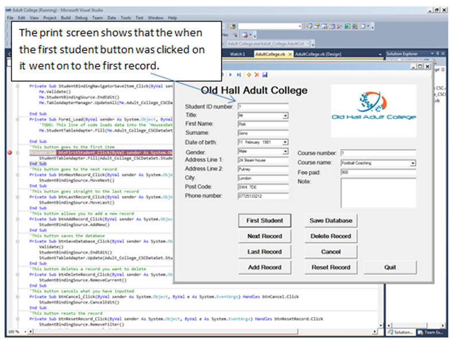Close the AdultCollege.vb tab with its X
The image size is (451, 343).
tap(290, 54)
